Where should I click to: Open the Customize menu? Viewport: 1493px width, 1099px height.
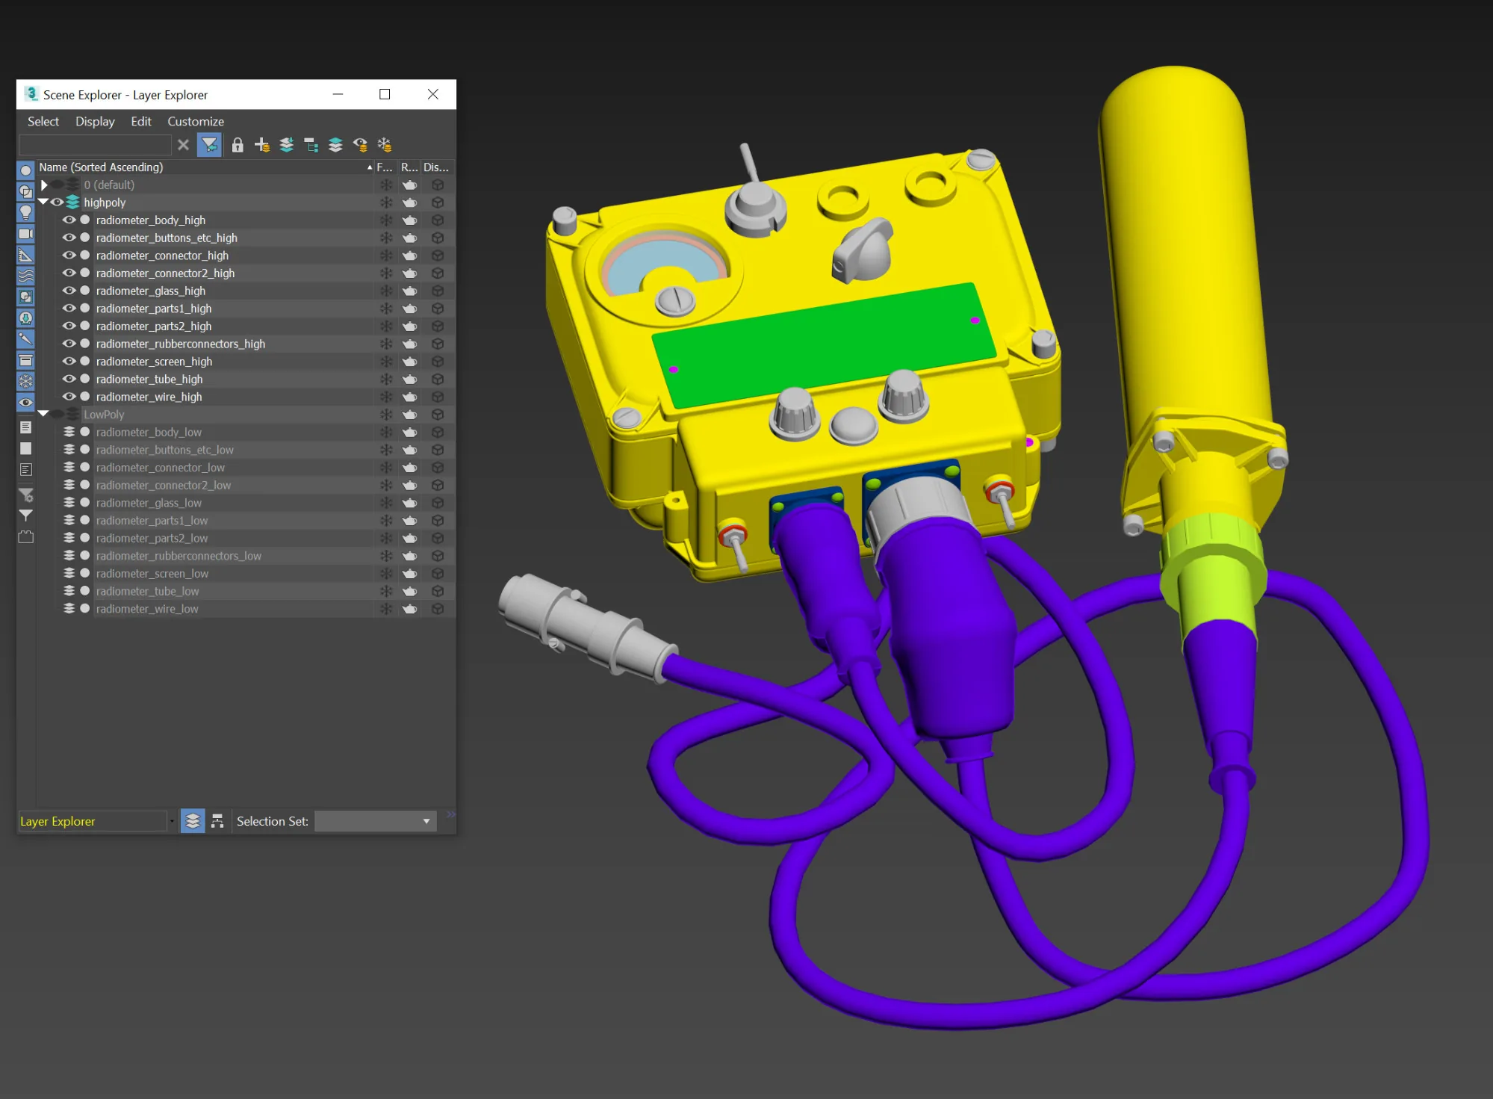(x=196, y=121)
